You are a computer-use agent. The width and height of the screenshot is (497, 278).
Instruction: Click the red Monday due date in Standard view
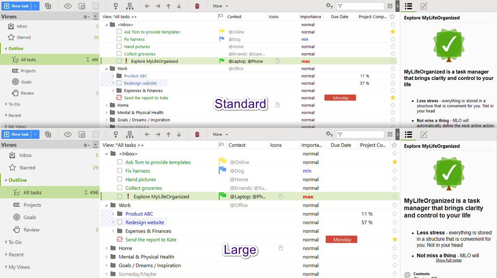340,98
